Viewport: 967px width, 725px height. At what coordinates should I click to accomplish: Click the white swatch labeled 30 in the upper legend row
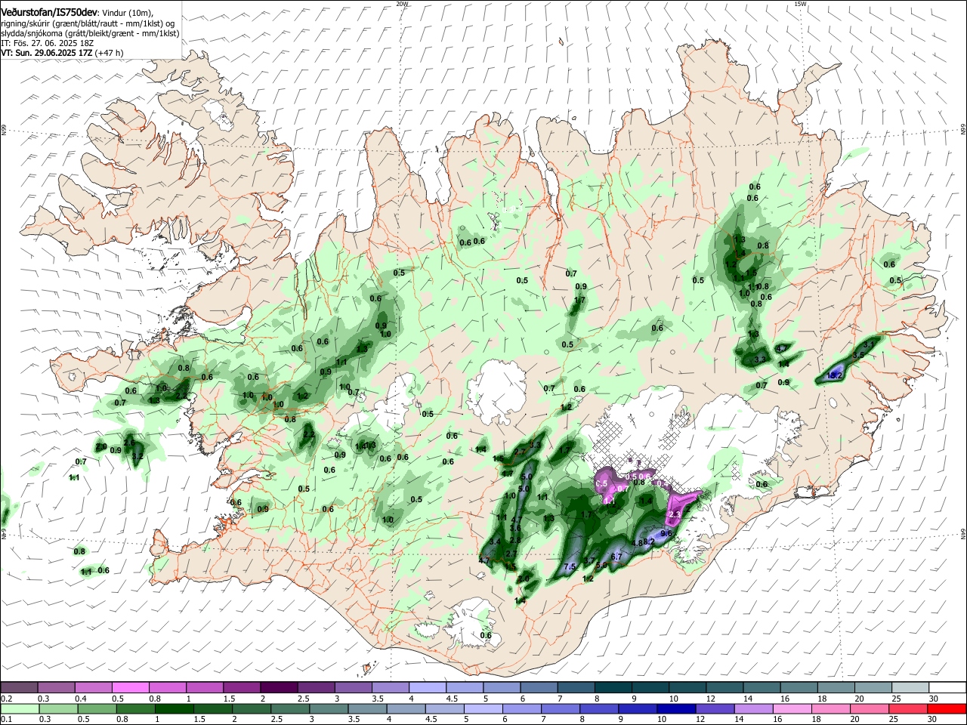click(947, 687)
